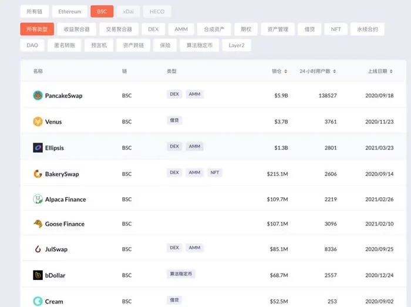Filter by 资产跨链 category

point(133,45)
